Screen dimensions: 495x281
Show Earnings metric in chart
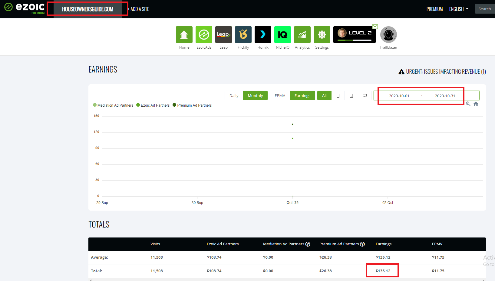(302, 95)
